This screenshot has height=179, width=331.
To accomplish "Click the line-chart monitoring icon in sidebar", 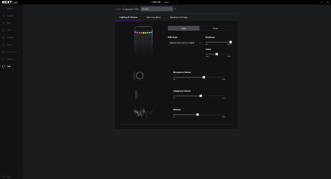I will (4, 9).
